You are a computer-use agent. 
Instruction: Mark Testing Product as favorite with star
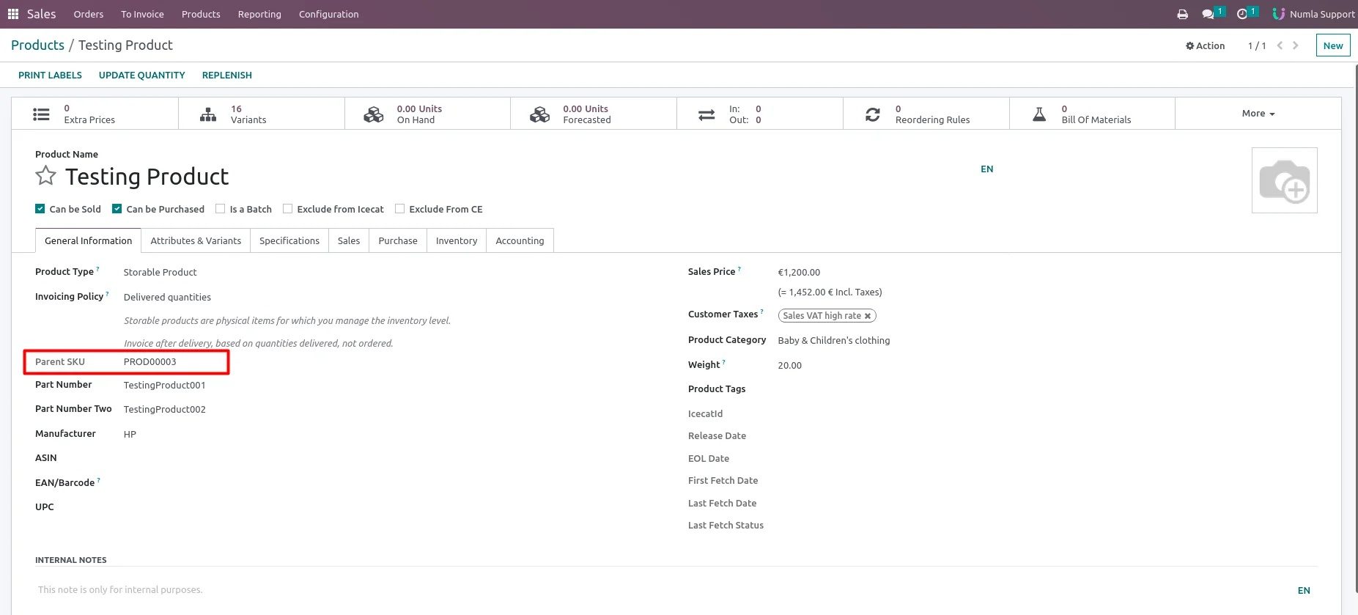(45, 176)
